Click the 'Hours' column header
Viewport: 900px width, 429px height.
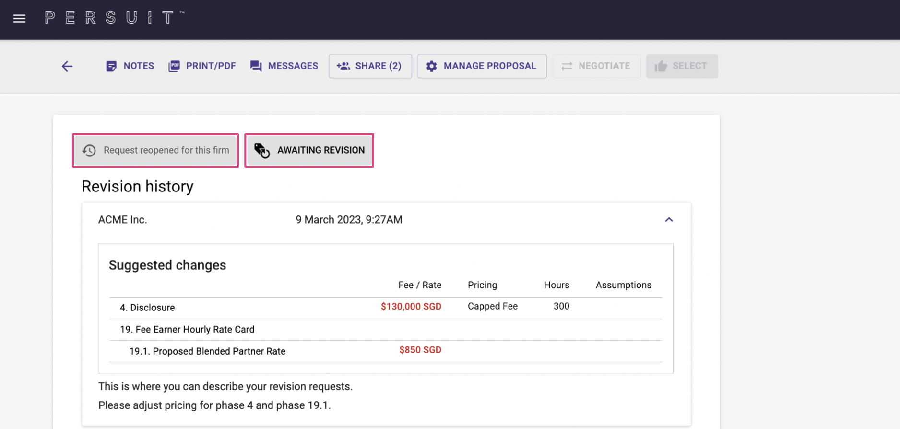click(557, 285)
